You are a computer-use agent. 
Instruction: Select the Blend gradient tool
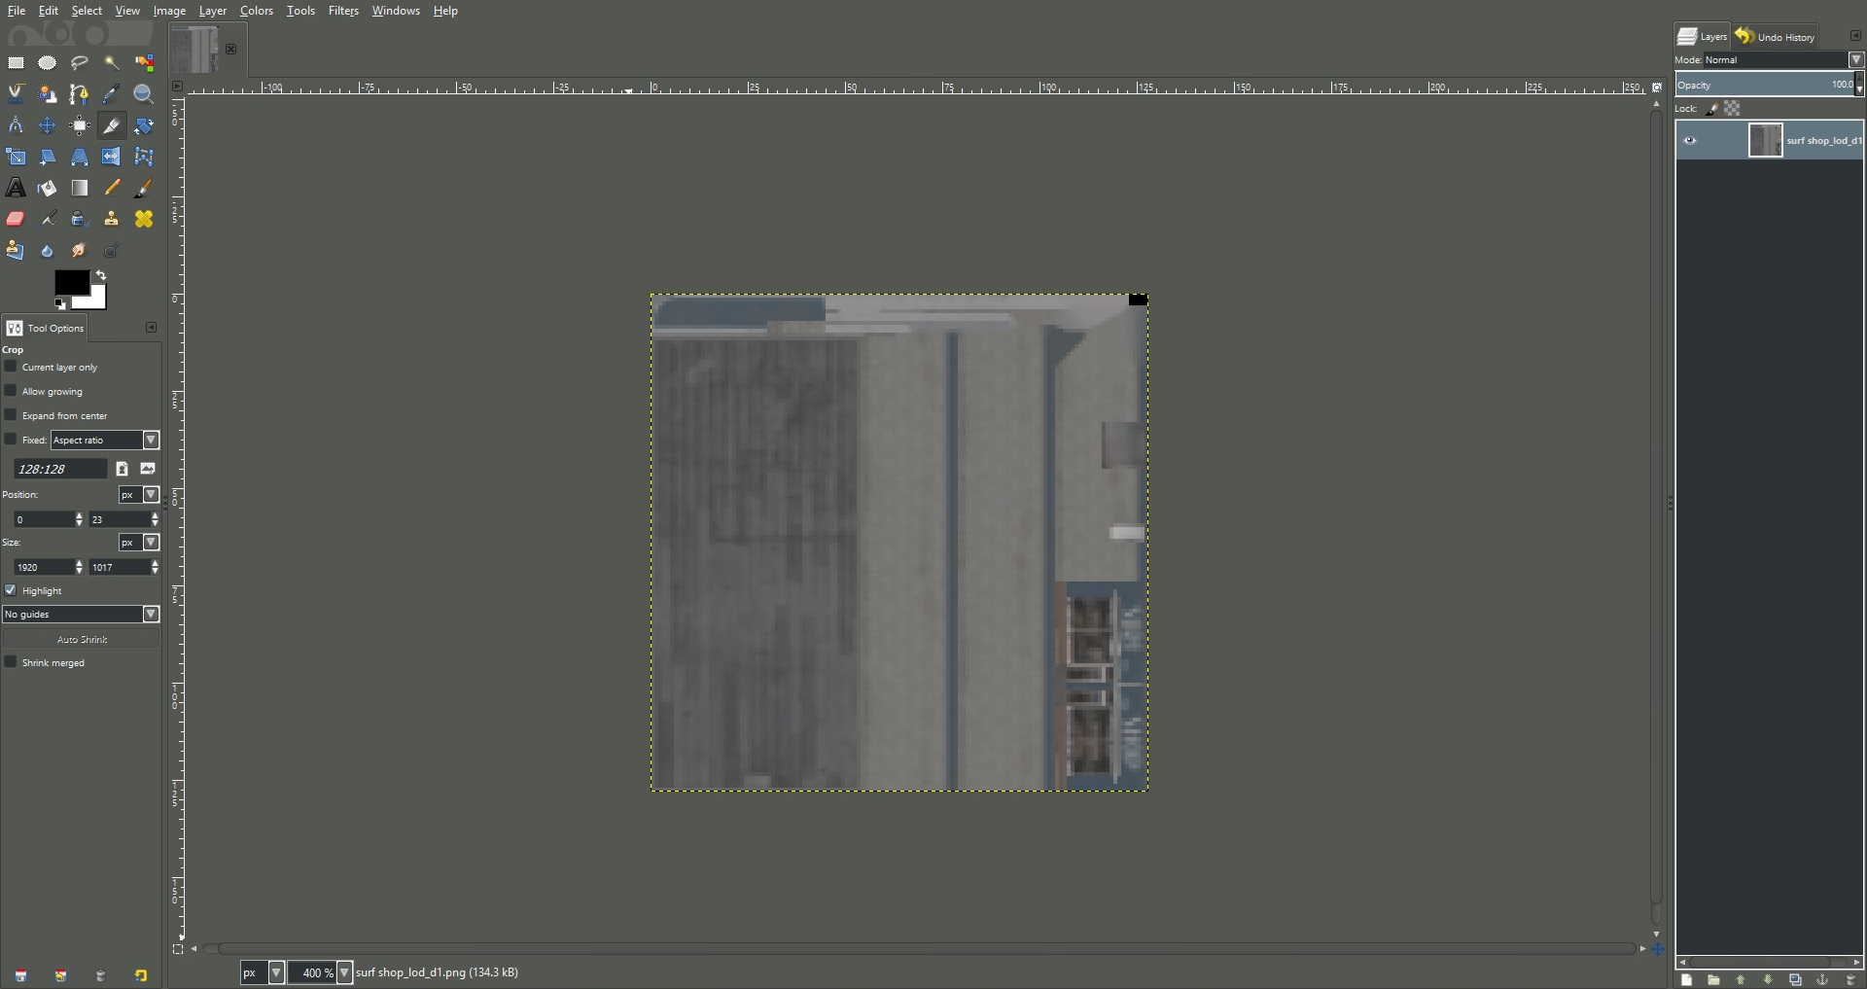pos(80,188)
